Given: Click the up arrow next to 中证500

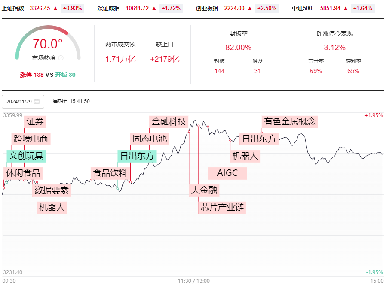Looking at the screenshot, I should coord(346,9).
